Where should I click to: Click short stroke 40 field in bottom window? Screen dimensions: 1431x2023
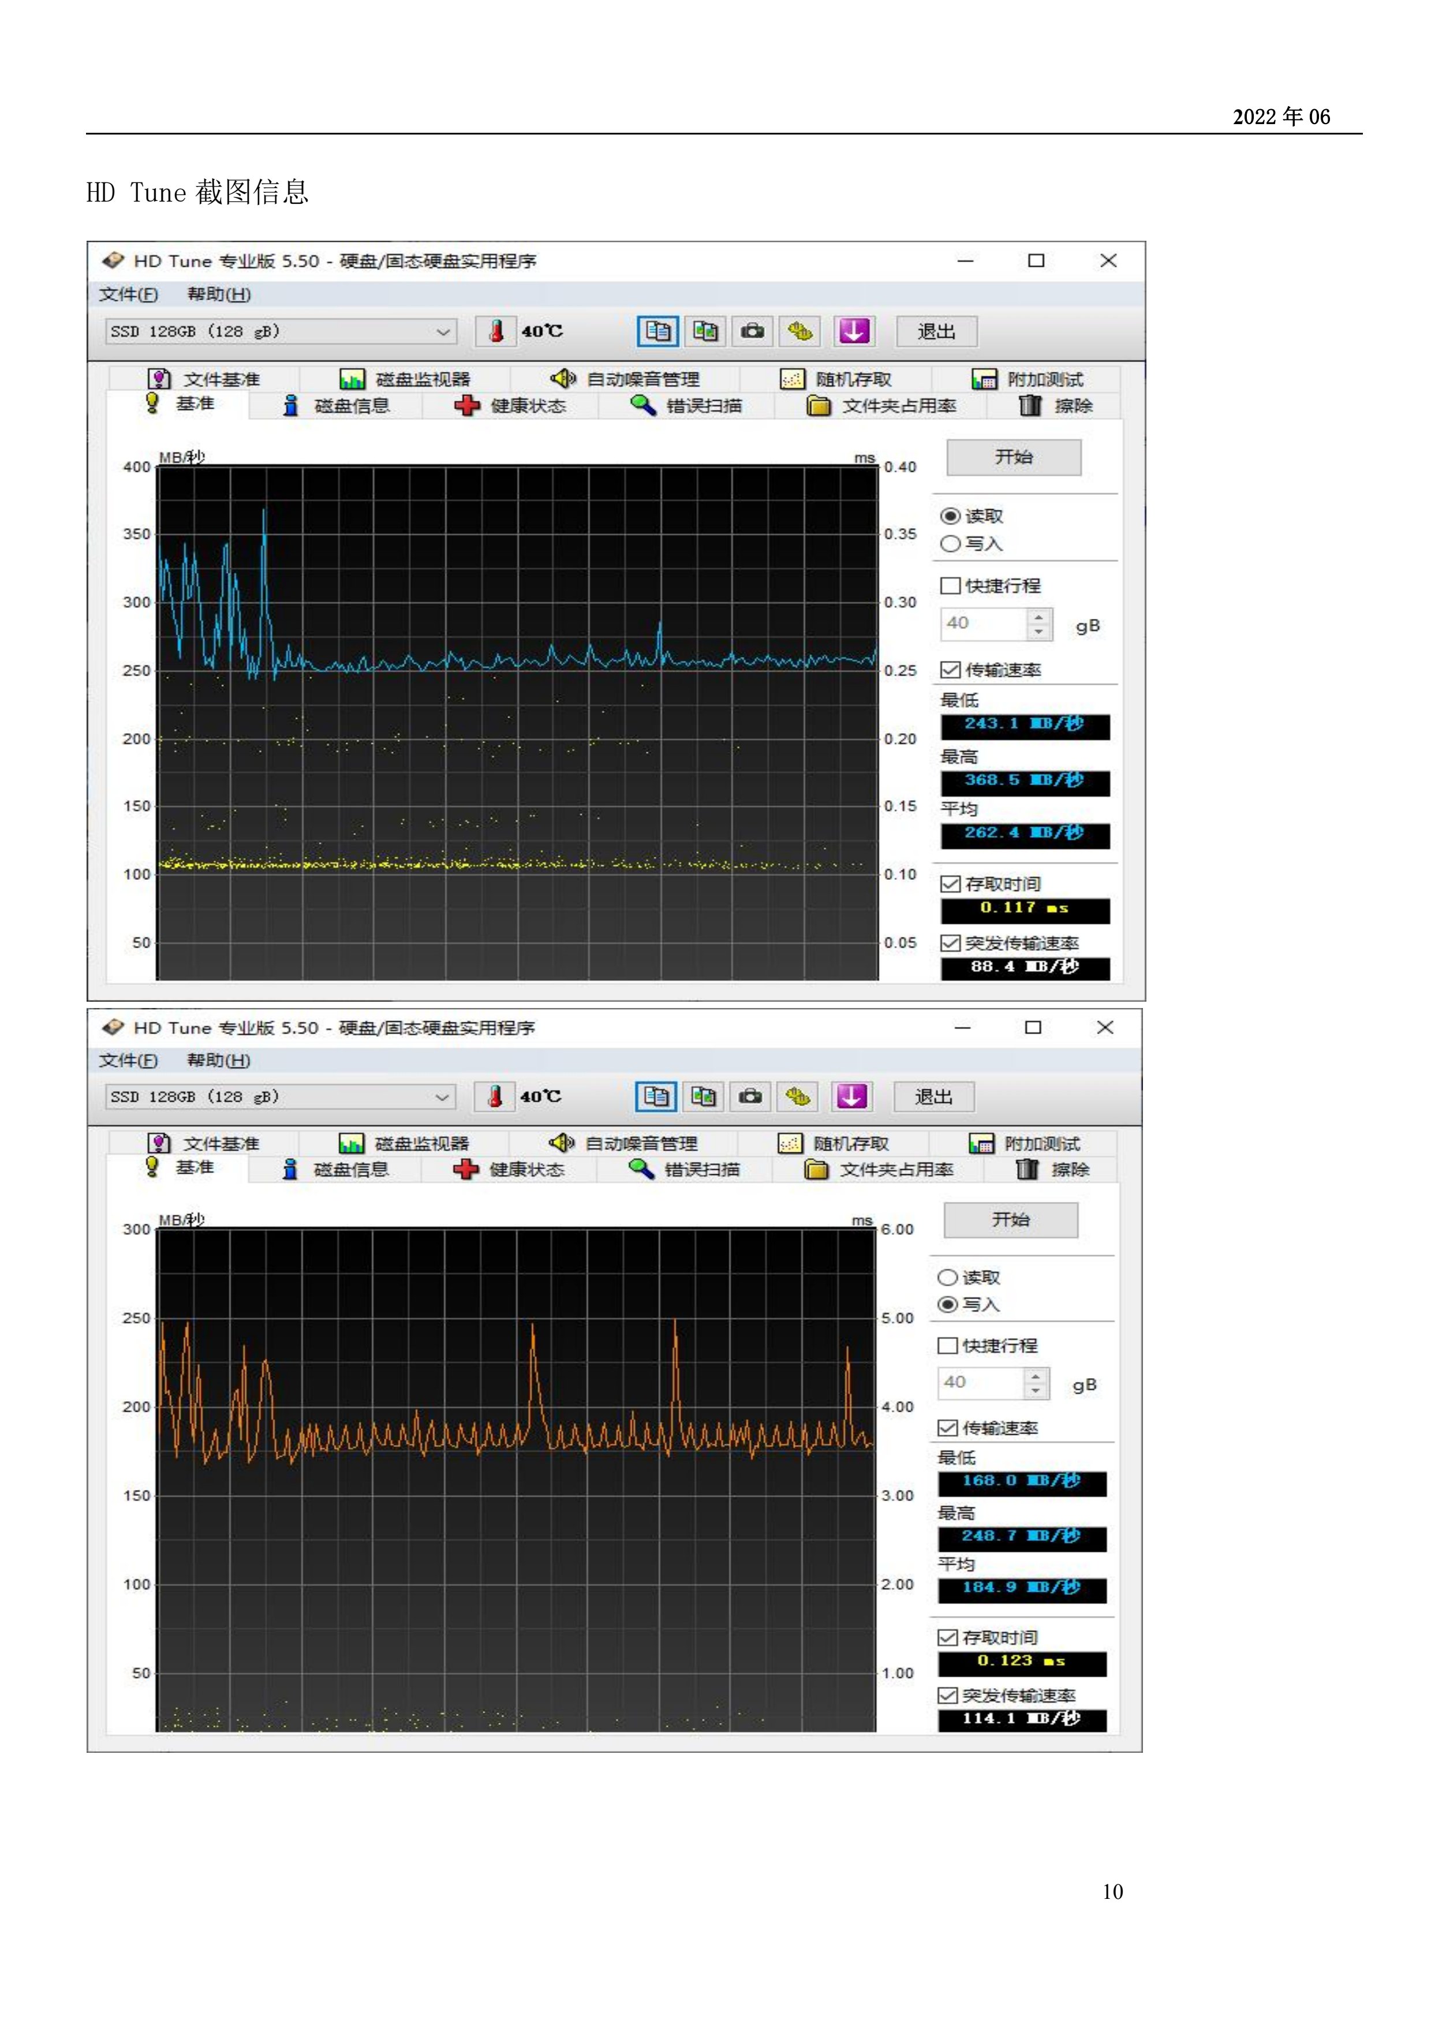(x=981, y=1383)
